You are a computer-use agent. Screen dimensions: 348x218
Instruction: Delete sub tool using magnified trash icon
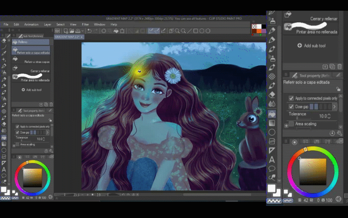click(339, 66)
